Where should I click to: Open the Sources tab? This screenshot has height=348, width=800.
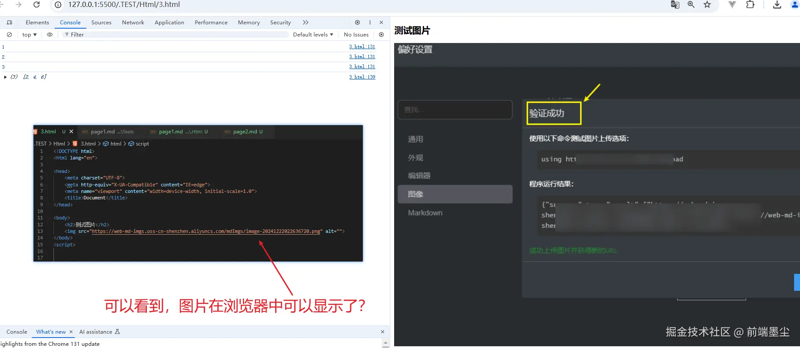pyautogui.click(x=101, y=23)
